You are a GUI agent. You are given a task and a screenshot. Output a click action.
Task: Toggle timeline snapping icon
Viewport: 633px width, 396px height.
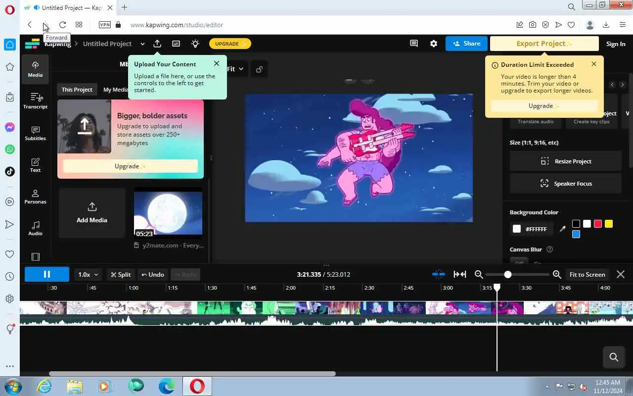tap(438, 274)
